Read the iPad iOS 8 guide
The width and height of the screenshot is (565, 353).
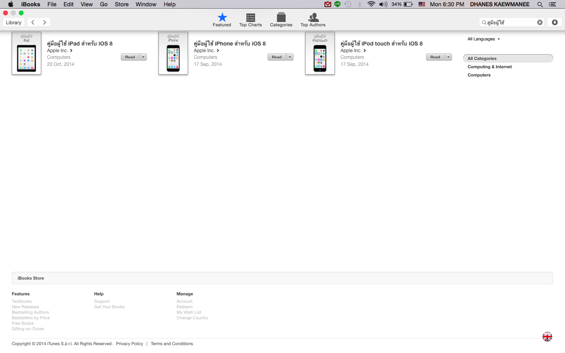pos(130,57)
